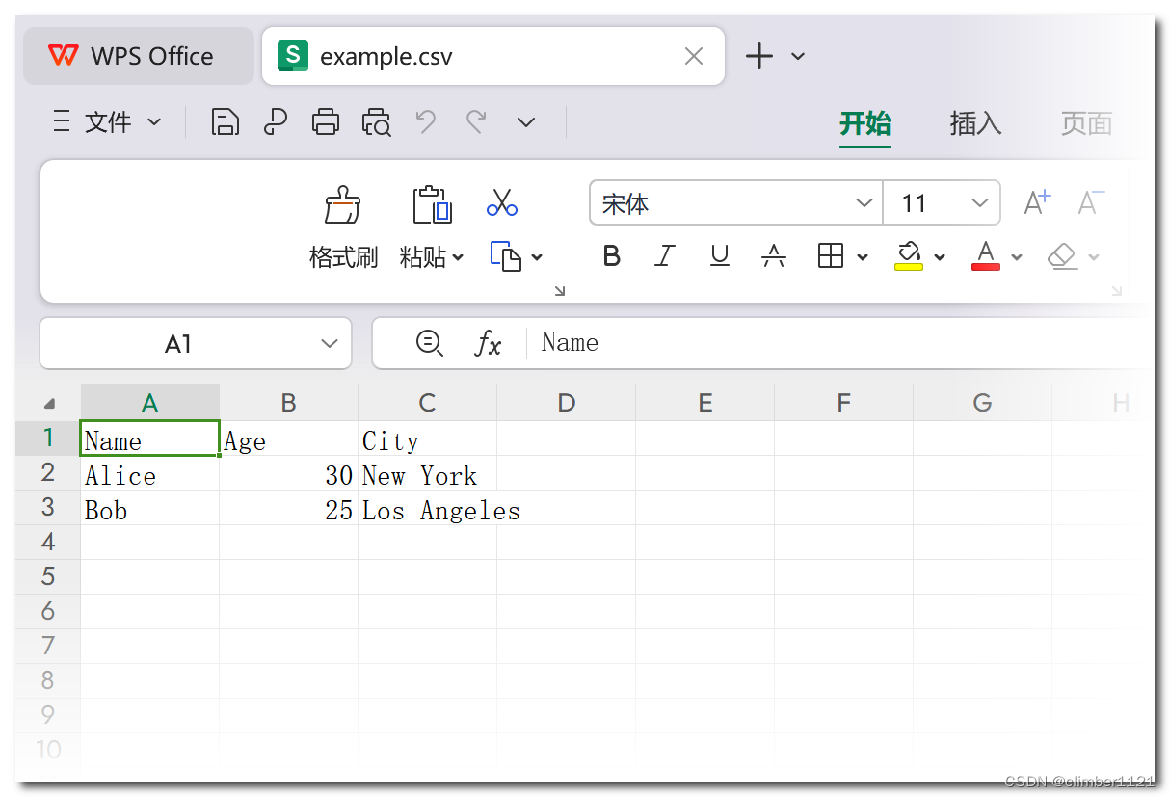Open the font color dropdown arrow
The image size is (1170, 797).
(1017, 257)
